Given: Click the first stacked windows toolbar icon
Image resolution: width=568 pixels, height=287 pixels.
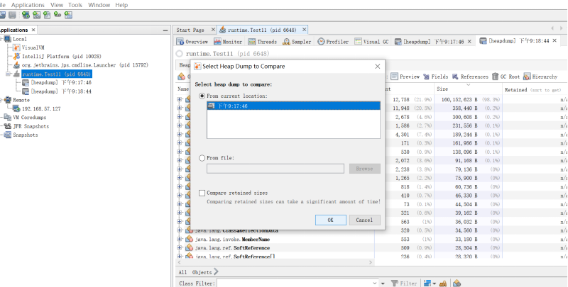Looking at the screenshot, I should [3, 15].
